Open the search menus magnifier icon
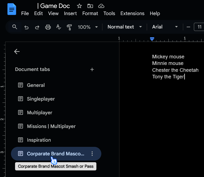Screen dimensions: 204x177 [15, 27]
